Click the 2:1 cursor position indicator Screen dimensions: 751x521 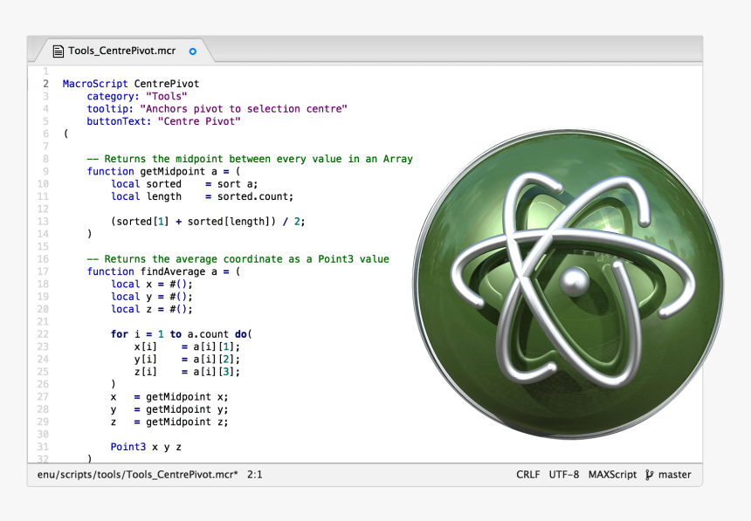(255, 475)
